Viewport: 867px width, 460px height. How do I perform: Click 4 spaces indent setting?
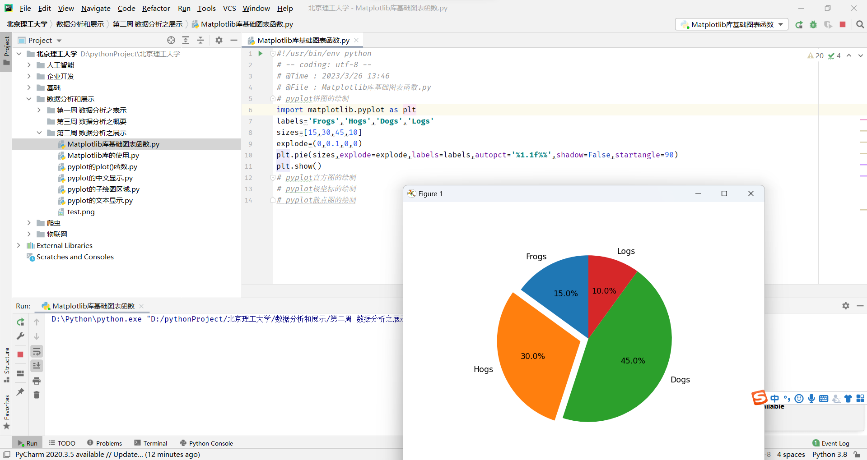coord(791,455)
